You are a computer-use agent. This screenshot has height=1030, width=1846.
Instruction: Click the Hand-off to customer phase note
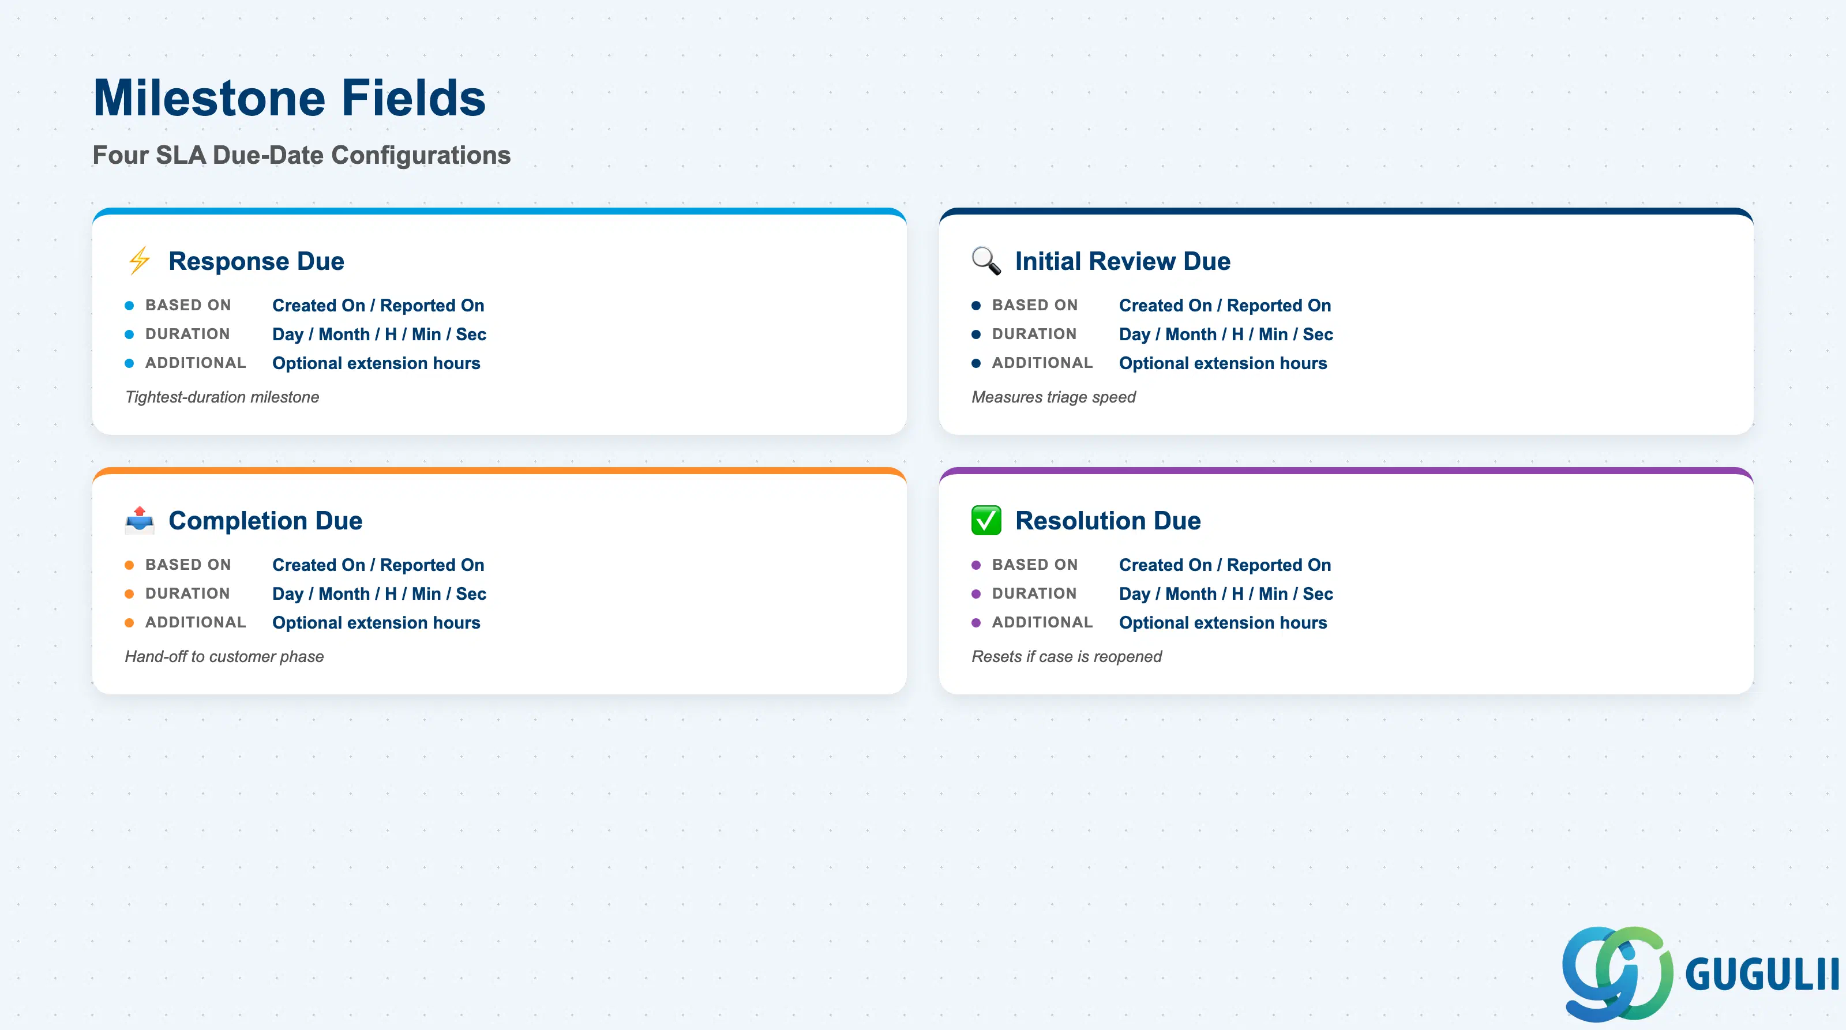tap(224, 656)
